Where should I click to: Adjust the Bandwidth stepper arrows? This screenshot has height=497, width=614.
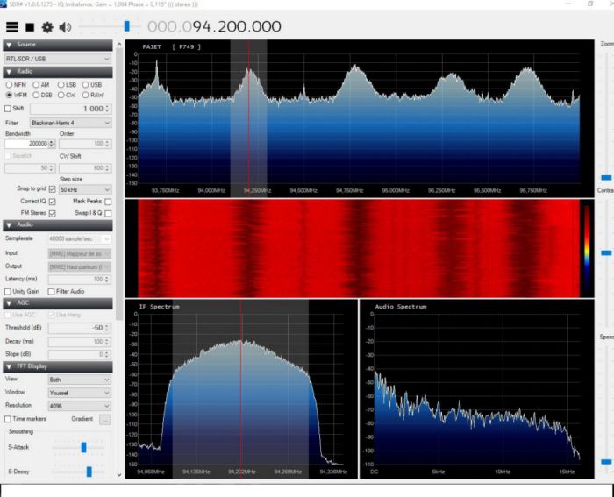coord(52,144)
